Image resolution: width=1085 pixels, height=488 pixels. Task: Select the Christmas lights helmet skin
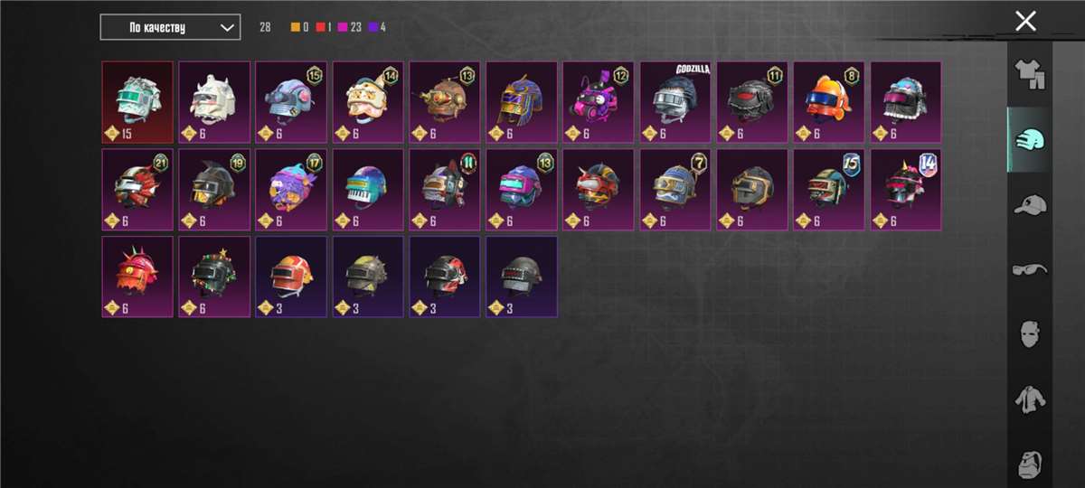coord(214,277)
